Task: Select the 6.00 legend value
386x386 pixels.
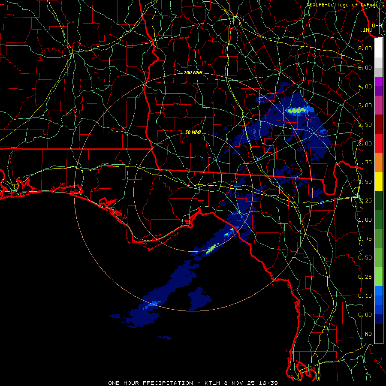Action: click(x=365, y=67)
